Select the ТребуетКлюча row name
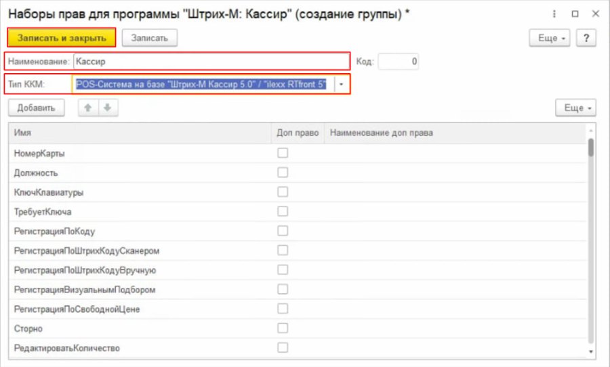610x367 pixels. click(x=43, y=211)
